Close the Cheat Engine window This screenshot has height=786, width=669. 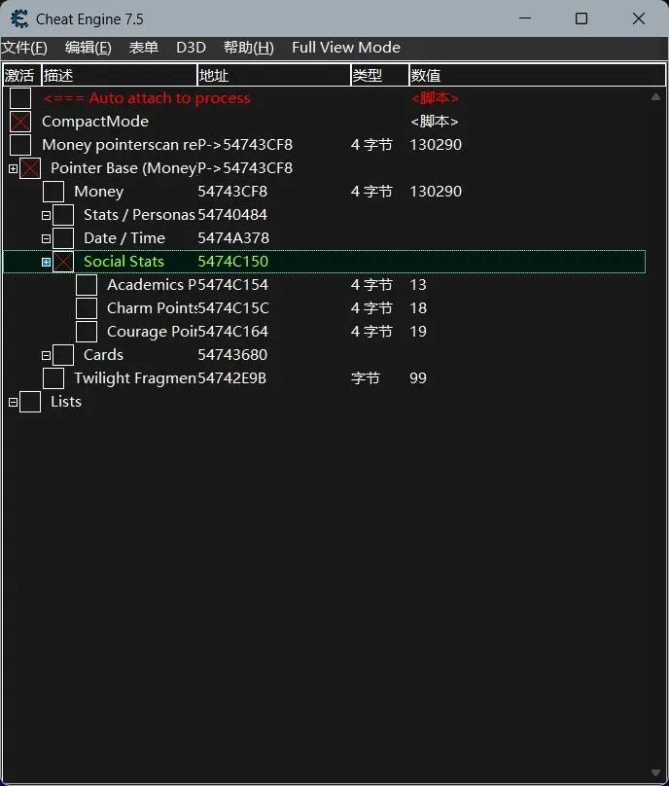coord(639,18)
